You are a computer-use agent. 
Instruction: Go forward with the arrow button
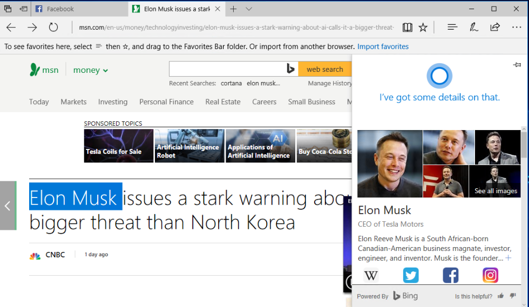[x=32, y=28]
